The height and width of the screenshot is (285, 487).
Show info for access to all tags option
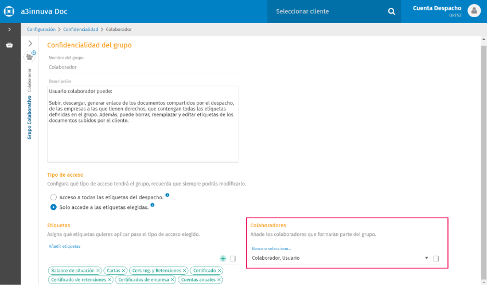tap(167, 195)
